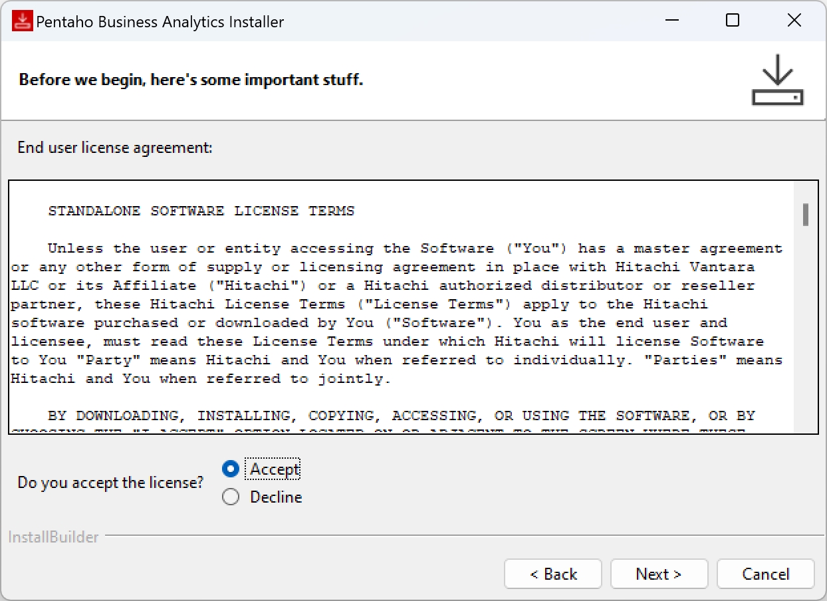Click the scrollbar track below the thumb

click(x=805, y=332)
